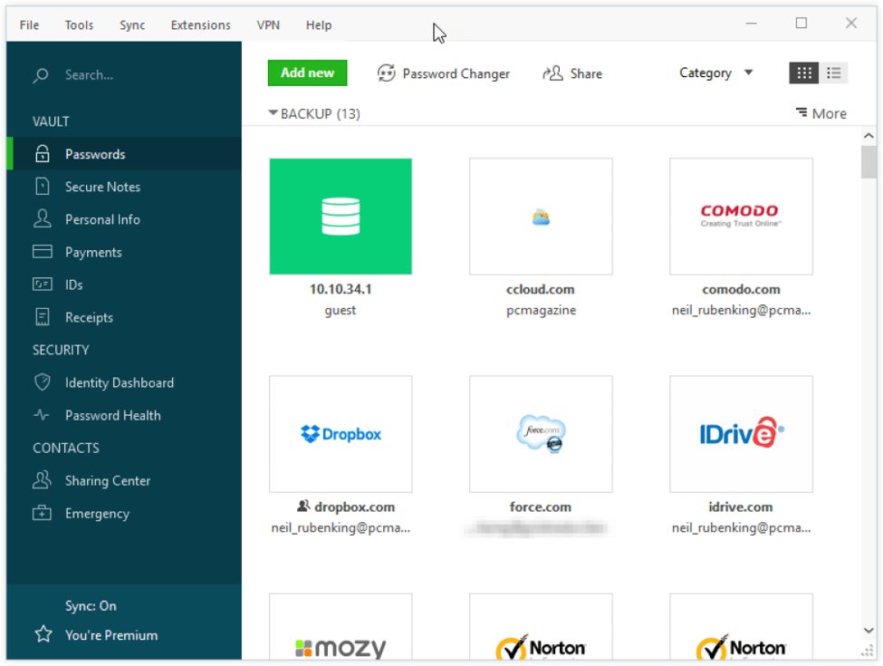Screen dimensions: 883x666
Task: Collapse the BACKUP group
Action: 273,113
